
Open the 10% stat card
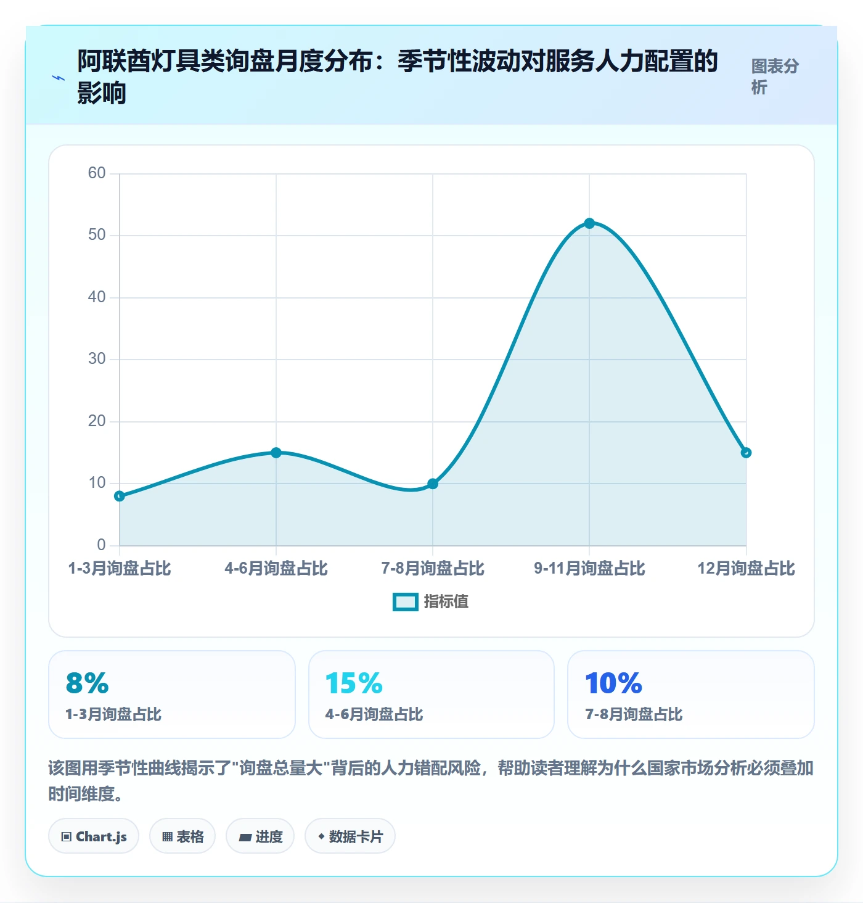(x=691, y=695)
